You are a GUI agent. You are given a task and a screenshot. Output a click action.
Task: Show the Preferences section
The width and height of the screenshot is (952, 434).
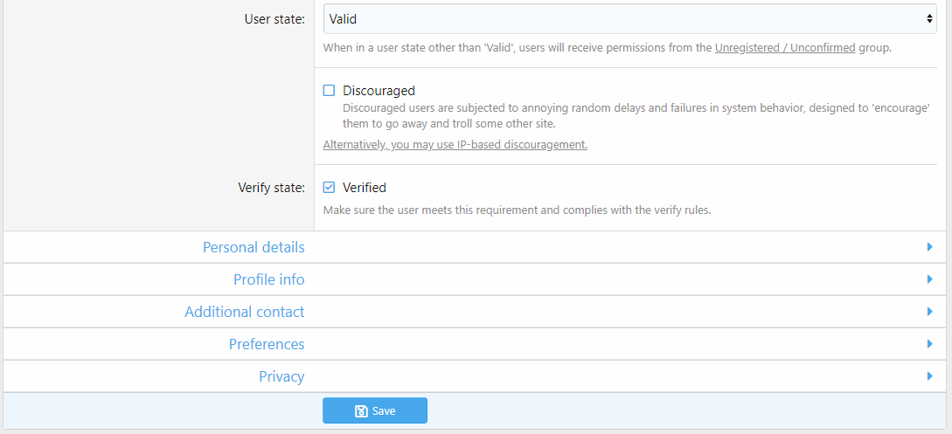[x=267, y=344]
